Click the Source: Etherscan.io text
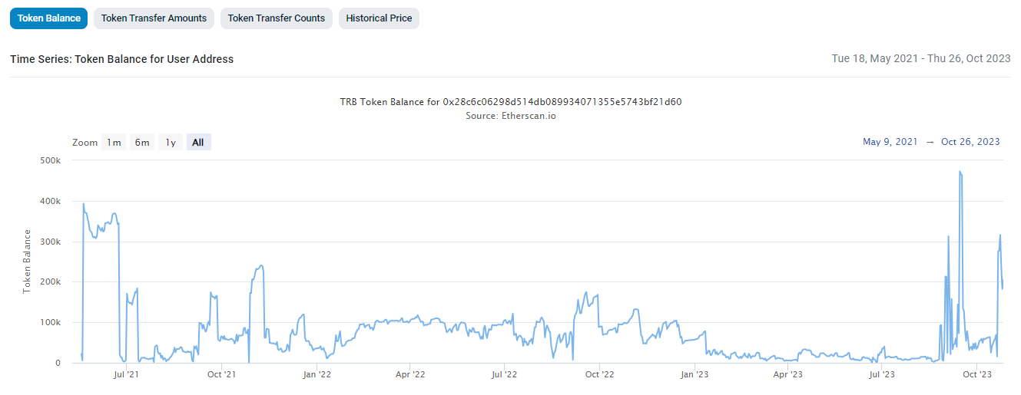1021x395 pixels. 510,116
